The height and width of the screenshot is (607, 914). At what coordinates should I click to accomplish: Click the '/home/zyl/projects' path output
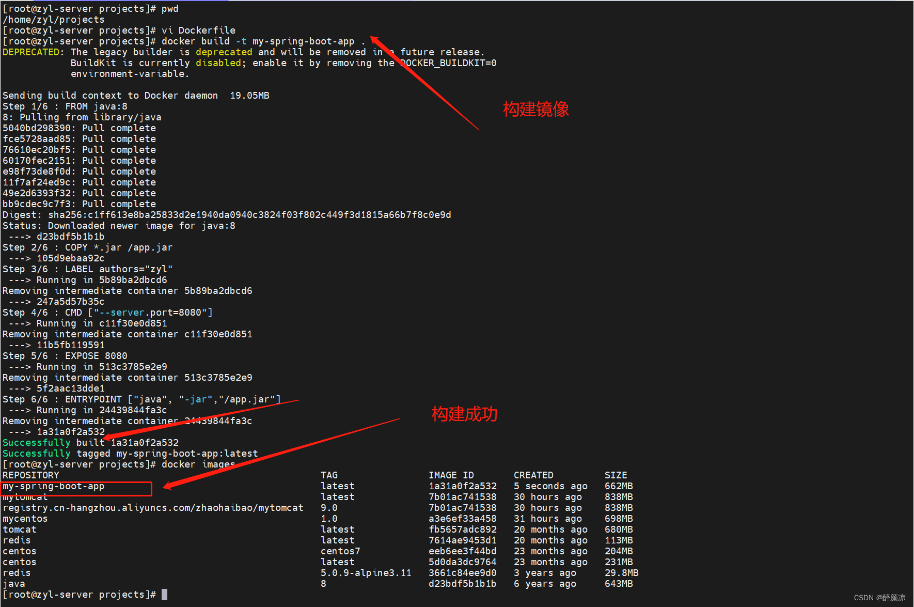pyautogui.click(x=54, y=20)
